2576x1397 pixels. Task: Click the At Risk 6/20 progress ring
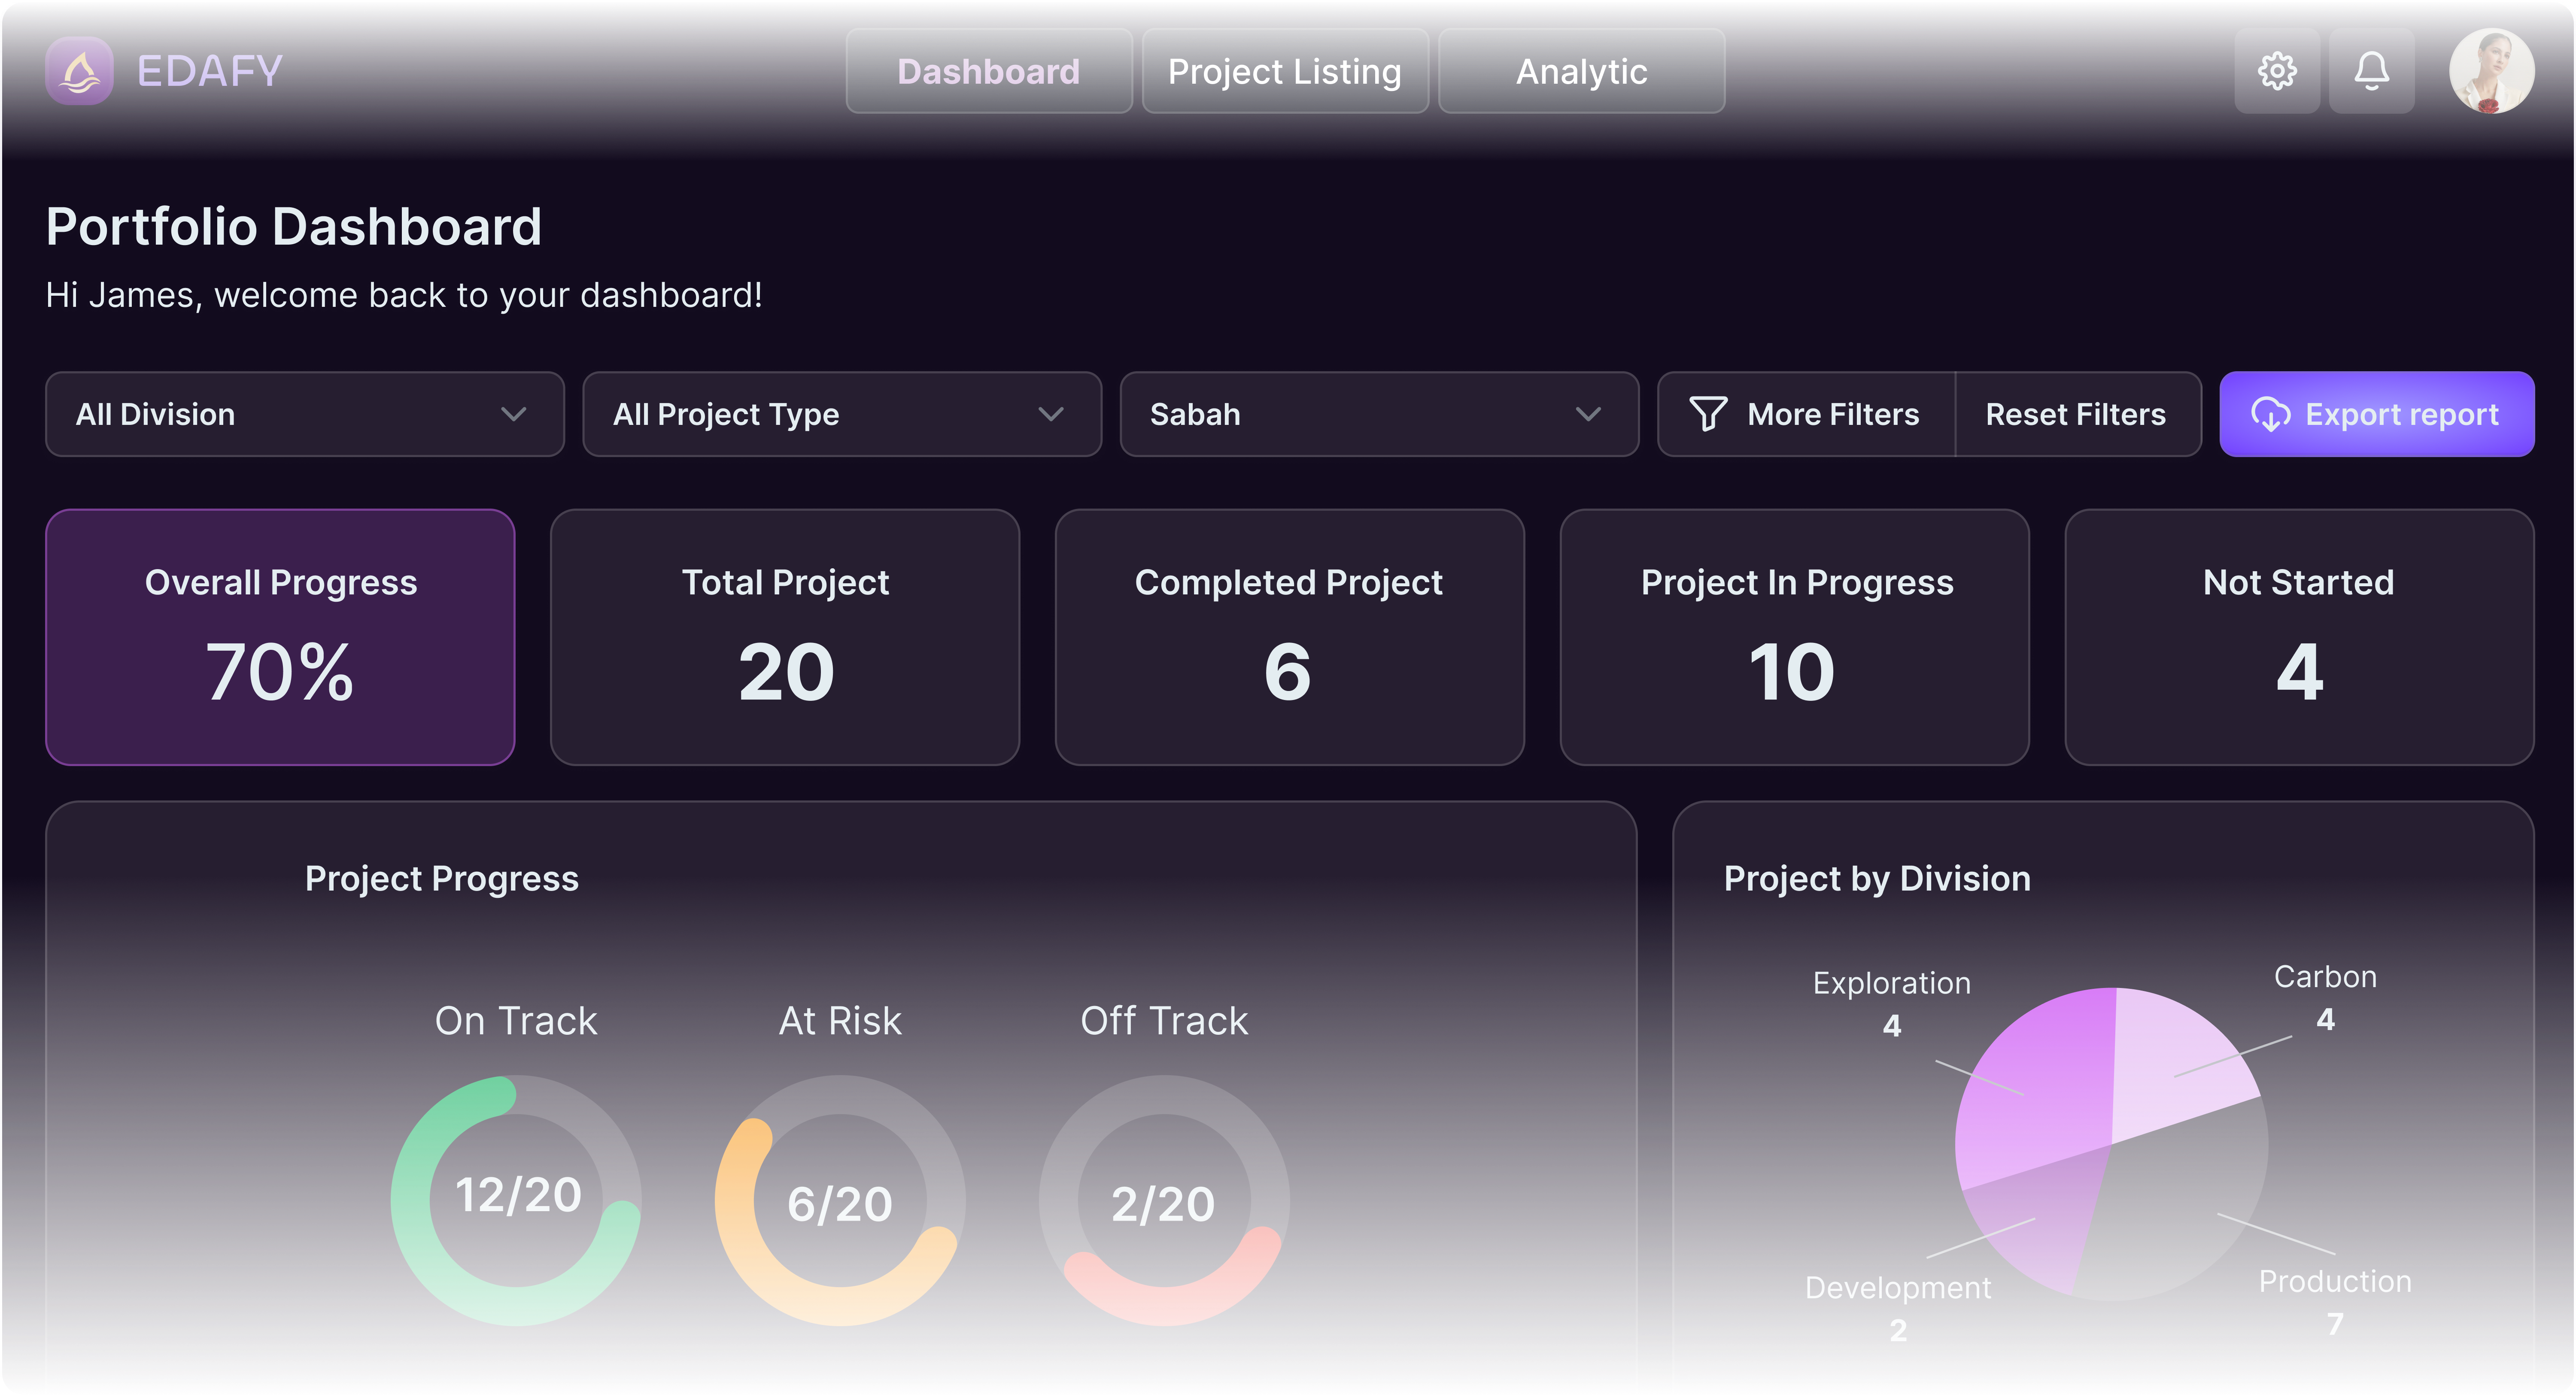click(840, 1200)
